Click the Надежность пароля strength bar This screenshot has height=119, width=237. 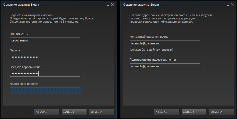[45, 90]
